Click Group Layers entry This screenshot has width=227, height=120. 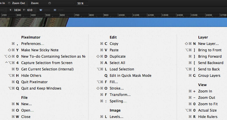pos(209,76)
